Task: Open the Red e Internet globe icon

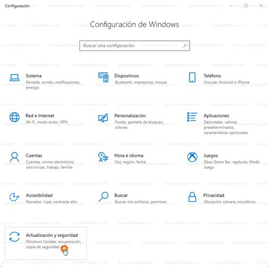Action: coord(14,117)
